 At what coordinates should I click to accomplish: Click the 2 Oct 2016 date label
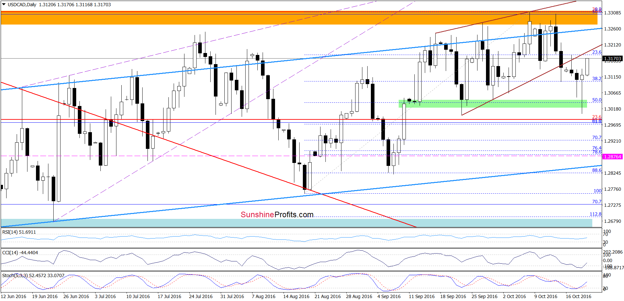514,296
